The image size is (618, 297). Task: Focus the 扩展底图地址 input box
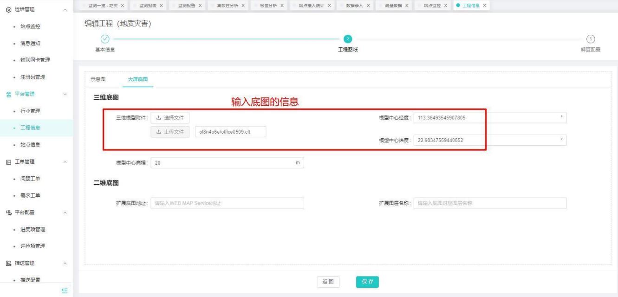click(x=227, y=203)
